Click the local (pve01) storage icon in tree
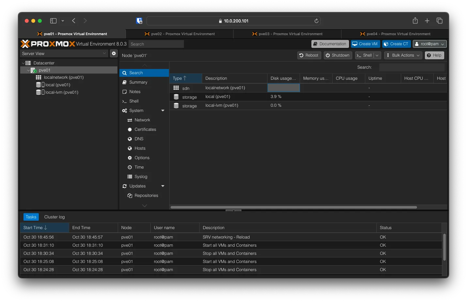This screenshot has width=467, height=302. click(40, 85)
